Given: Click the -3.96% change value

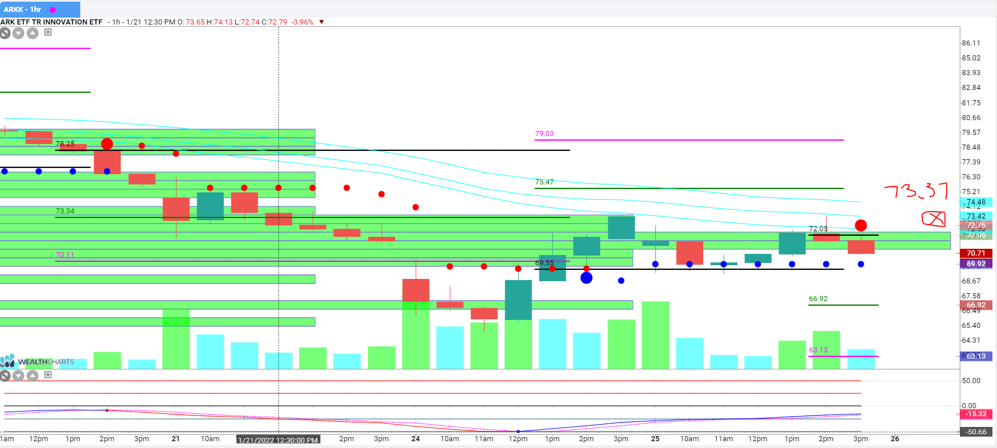Looking at the screenshot, I should pyautogui.click(x=302, y=22).
